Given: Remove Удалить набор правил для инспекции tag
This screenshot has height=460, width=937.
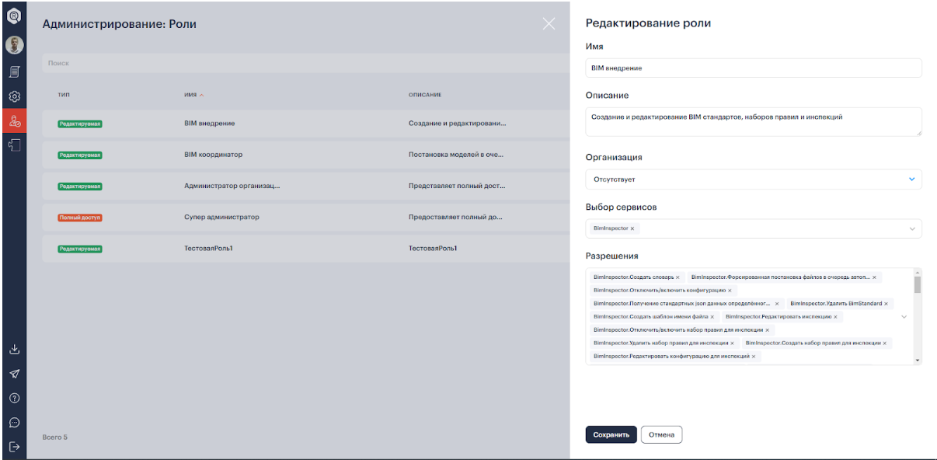Looking at the screenshot, I should (732, 343).
